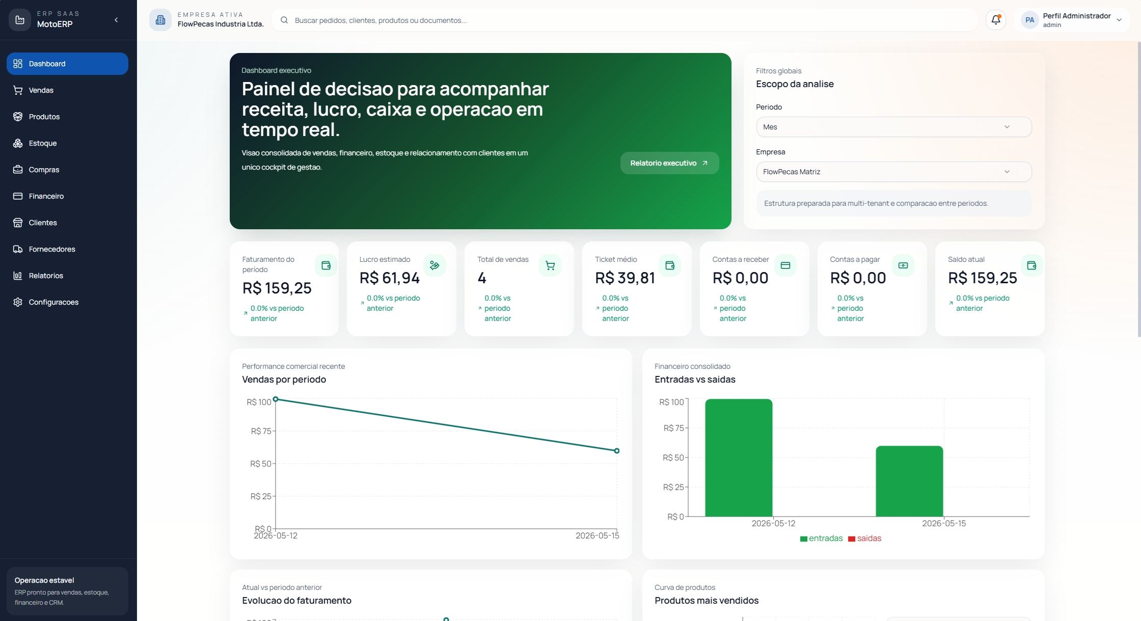Click the MotoERP logo icon
The width and height of the screenshot is (1141, 621).
coord(20,20)
